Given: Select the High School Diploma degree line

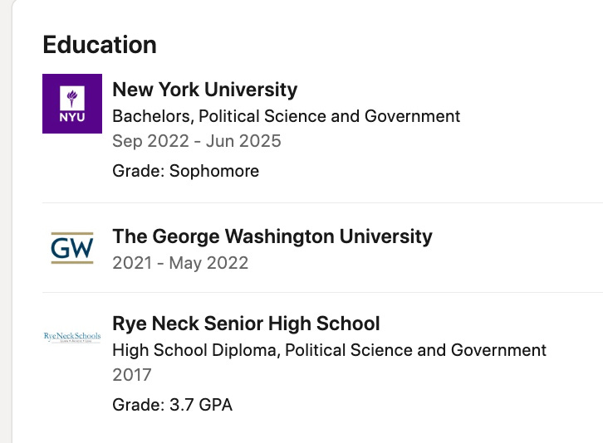Looking at the screenshot, I should point(329,349).
